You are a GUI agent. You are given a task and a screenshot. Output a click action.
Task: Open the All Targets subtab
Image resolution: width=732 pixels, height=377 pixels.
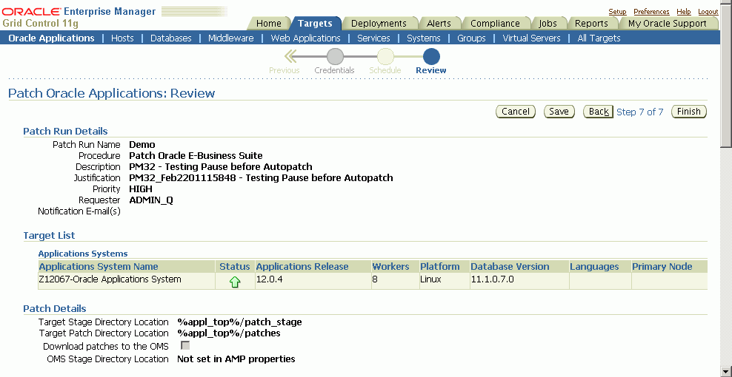[599, 38]
